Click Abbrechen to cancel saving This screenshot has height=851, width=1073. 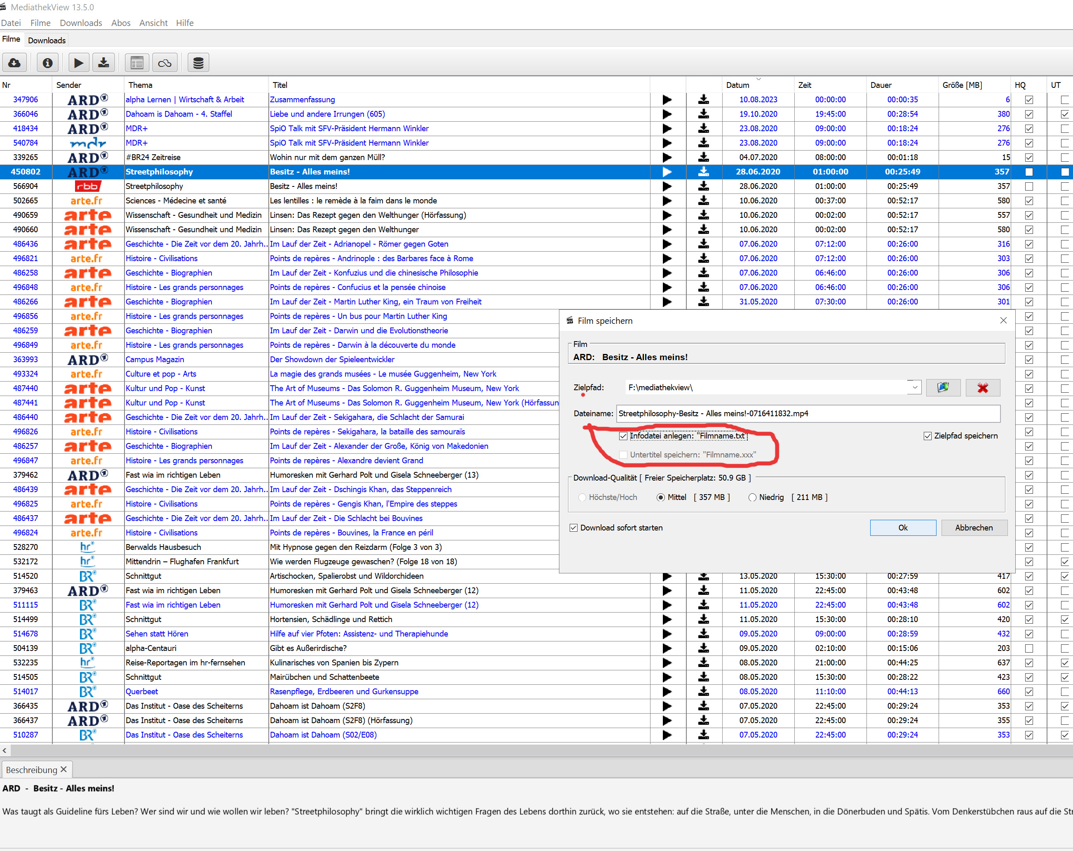click(974, 527)
